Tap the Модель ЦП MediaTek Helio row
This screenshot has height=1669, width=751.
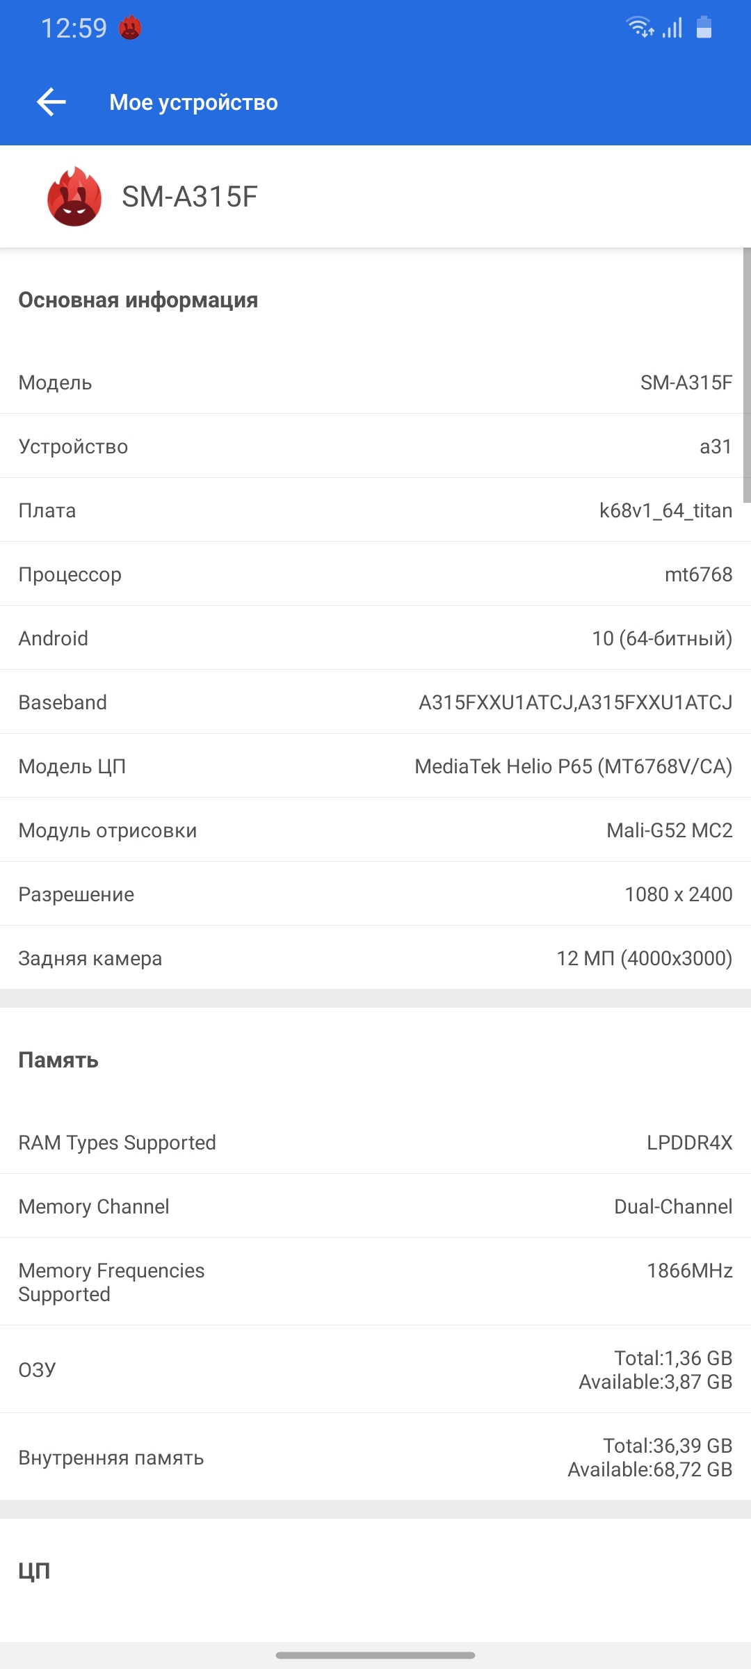point(375,766)
